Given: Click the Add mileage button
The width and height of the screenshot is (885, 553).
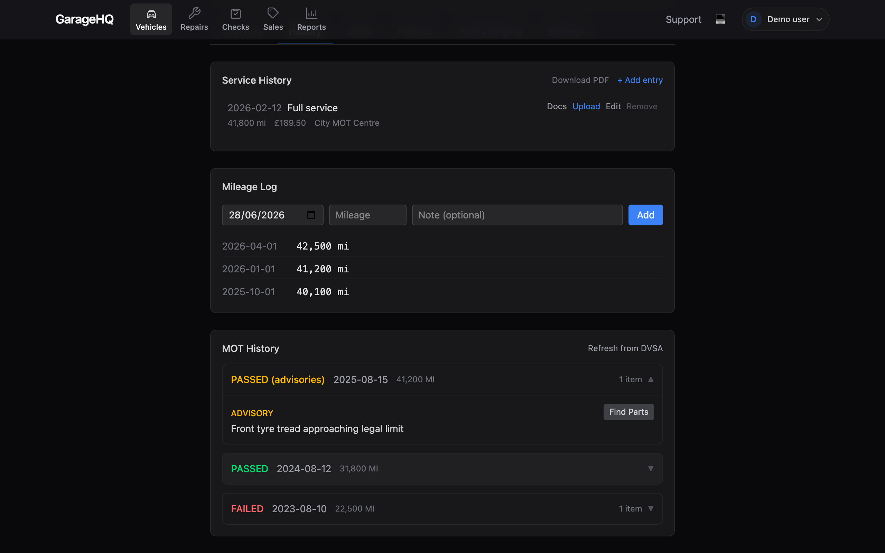Looking at the screenshot, I should pyautogui.click(x=645, y=215).
